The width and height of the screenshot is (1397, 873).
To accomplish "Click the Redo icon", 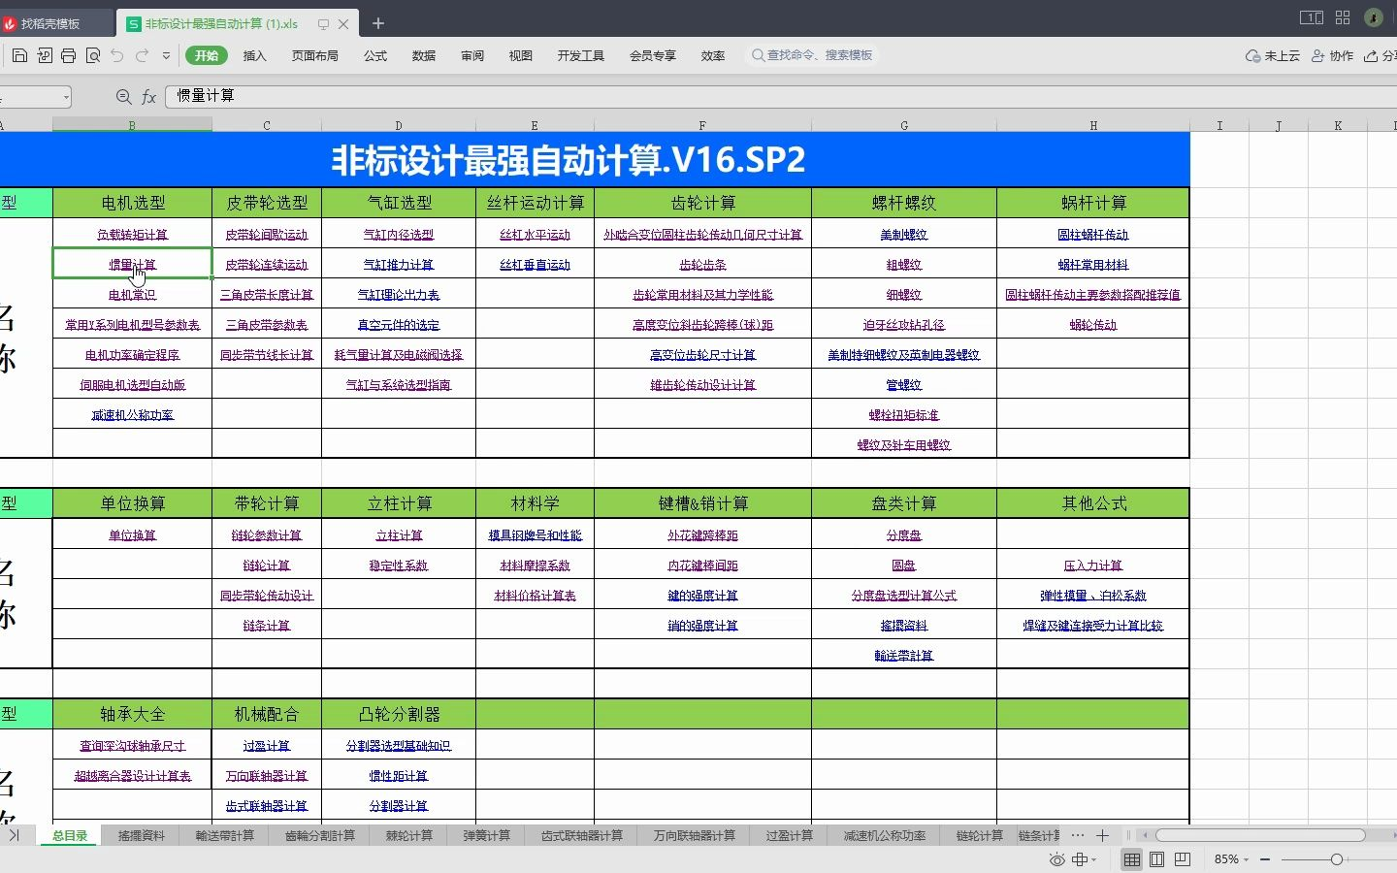I will click(x=142, y=56).
